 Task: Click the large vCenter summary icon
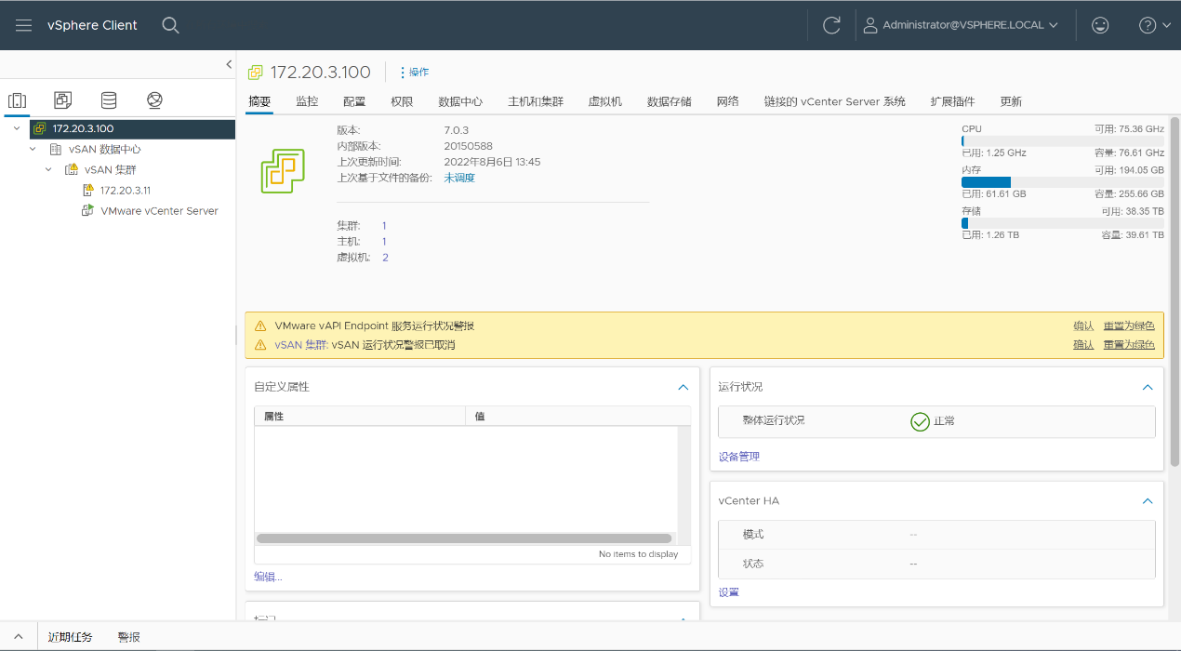coord(283,170)
